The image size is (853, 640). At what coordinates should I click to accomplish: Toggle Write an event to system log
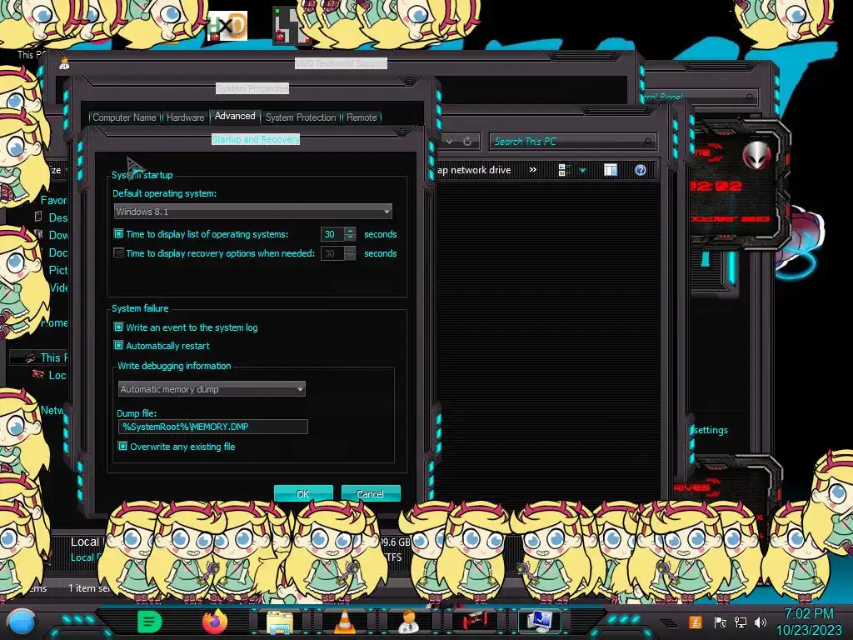tap(118, 327)
